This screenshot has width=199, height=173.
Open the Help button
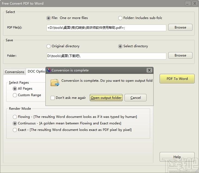[177, 157]
